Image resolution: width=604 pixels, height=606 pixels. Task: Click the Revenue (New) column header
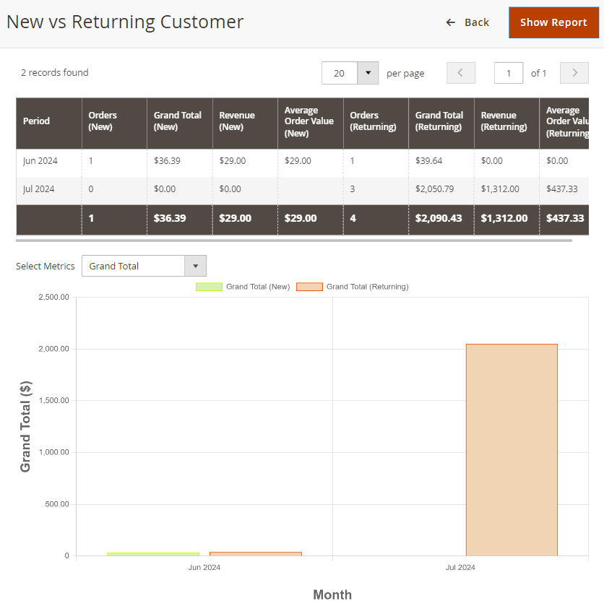pos(245,124)
